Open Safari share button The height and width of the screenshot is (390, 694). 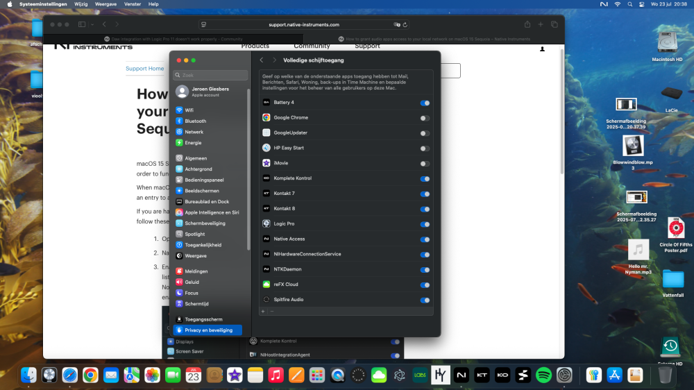527,24
